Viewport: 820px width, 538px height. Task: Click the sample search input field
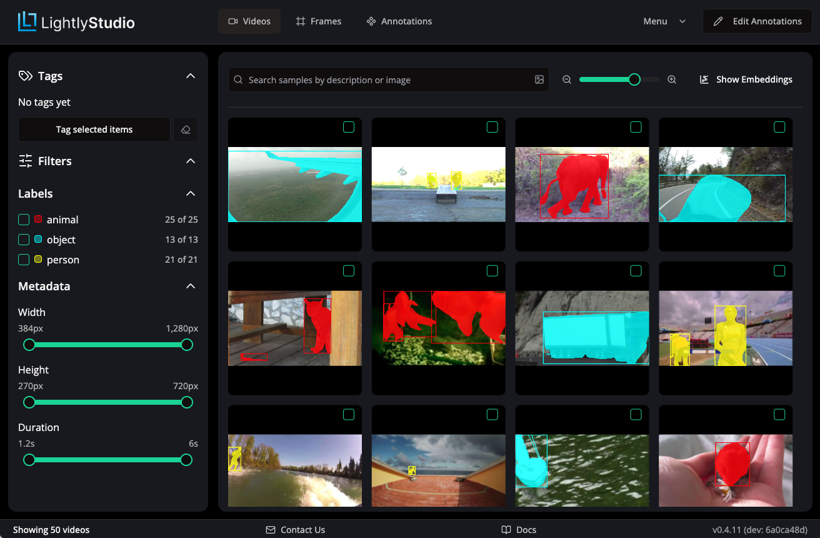coord(375,79)
